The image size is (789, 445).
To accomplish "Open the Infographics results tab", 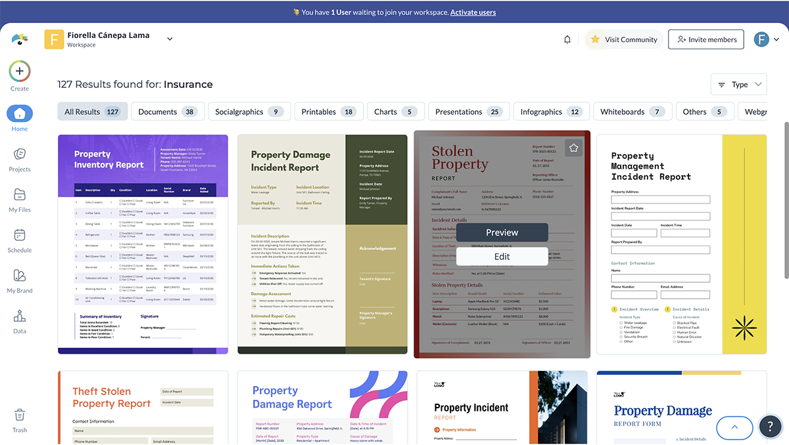I will pos(551,111).
